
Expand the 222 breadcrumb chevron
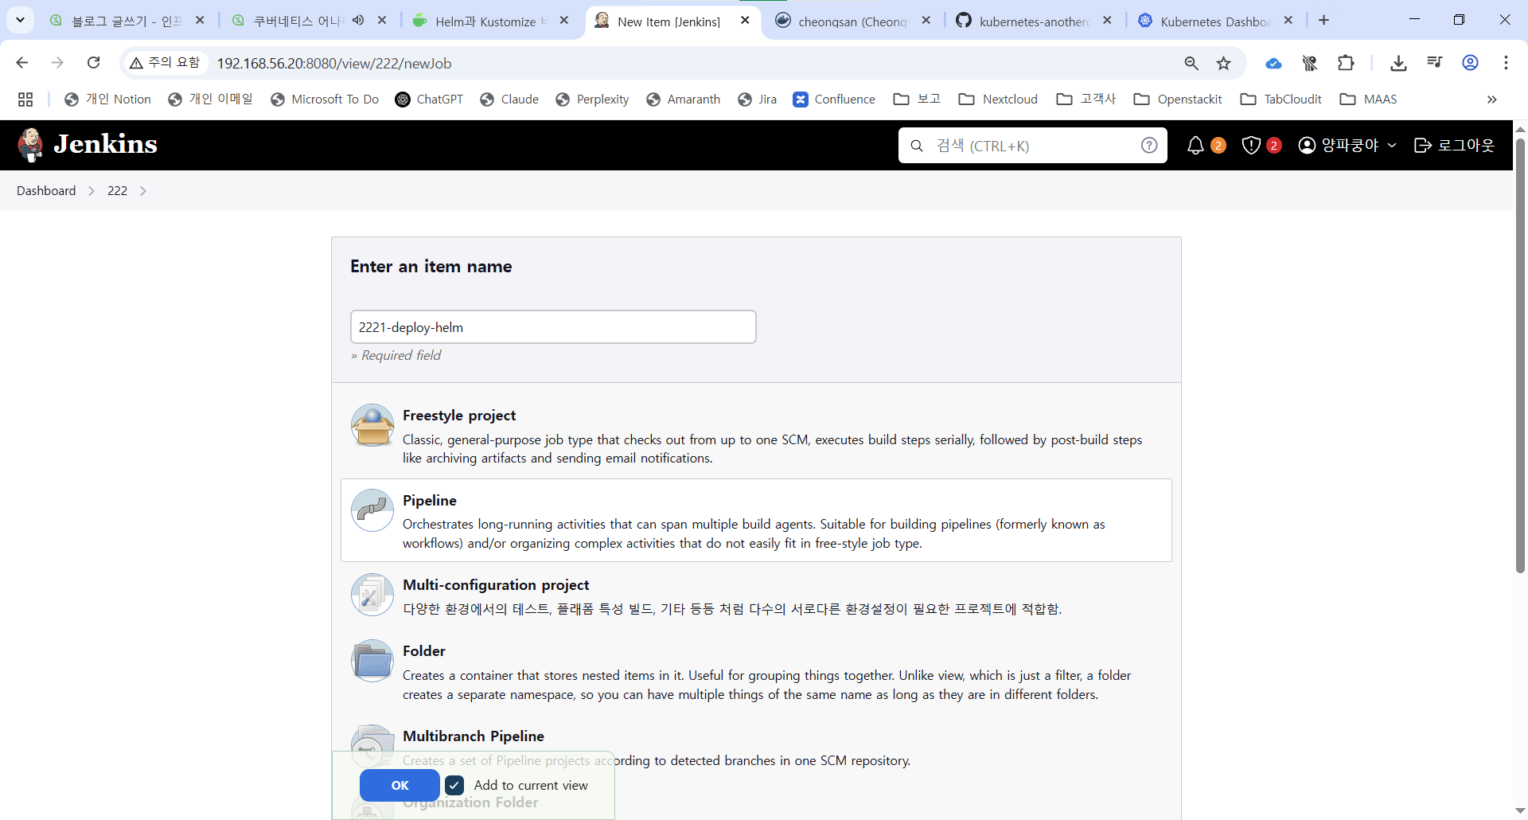pyautogui.click(x=143, y=191)
